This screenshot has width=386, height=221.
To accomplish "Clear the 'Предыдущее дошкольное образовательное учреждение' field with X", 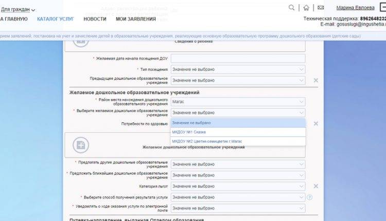I will 315,81.
